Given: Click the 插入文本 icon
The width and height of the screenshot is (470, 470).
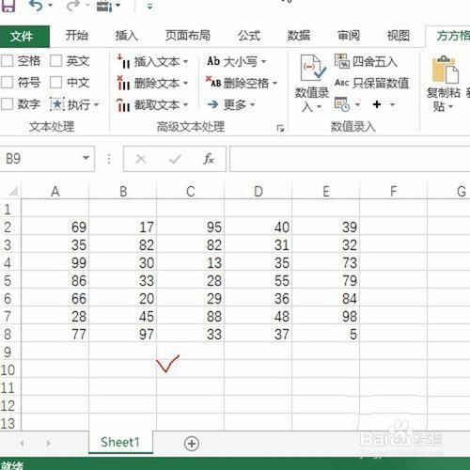Looking at the screenshot, I should [123, 61].
